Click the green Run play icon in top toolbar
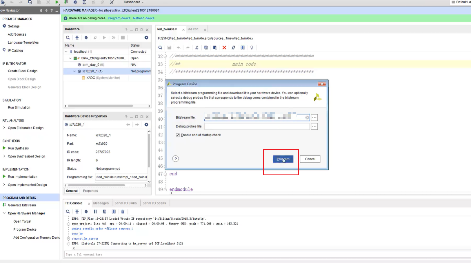Viewport: 471px width, 263px height. 57,2
